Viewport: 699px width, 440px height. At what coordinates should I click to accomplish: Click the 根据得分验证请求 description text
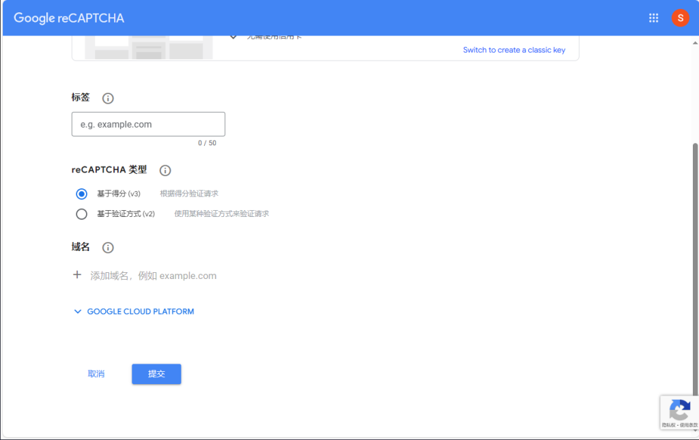[189, 194]
